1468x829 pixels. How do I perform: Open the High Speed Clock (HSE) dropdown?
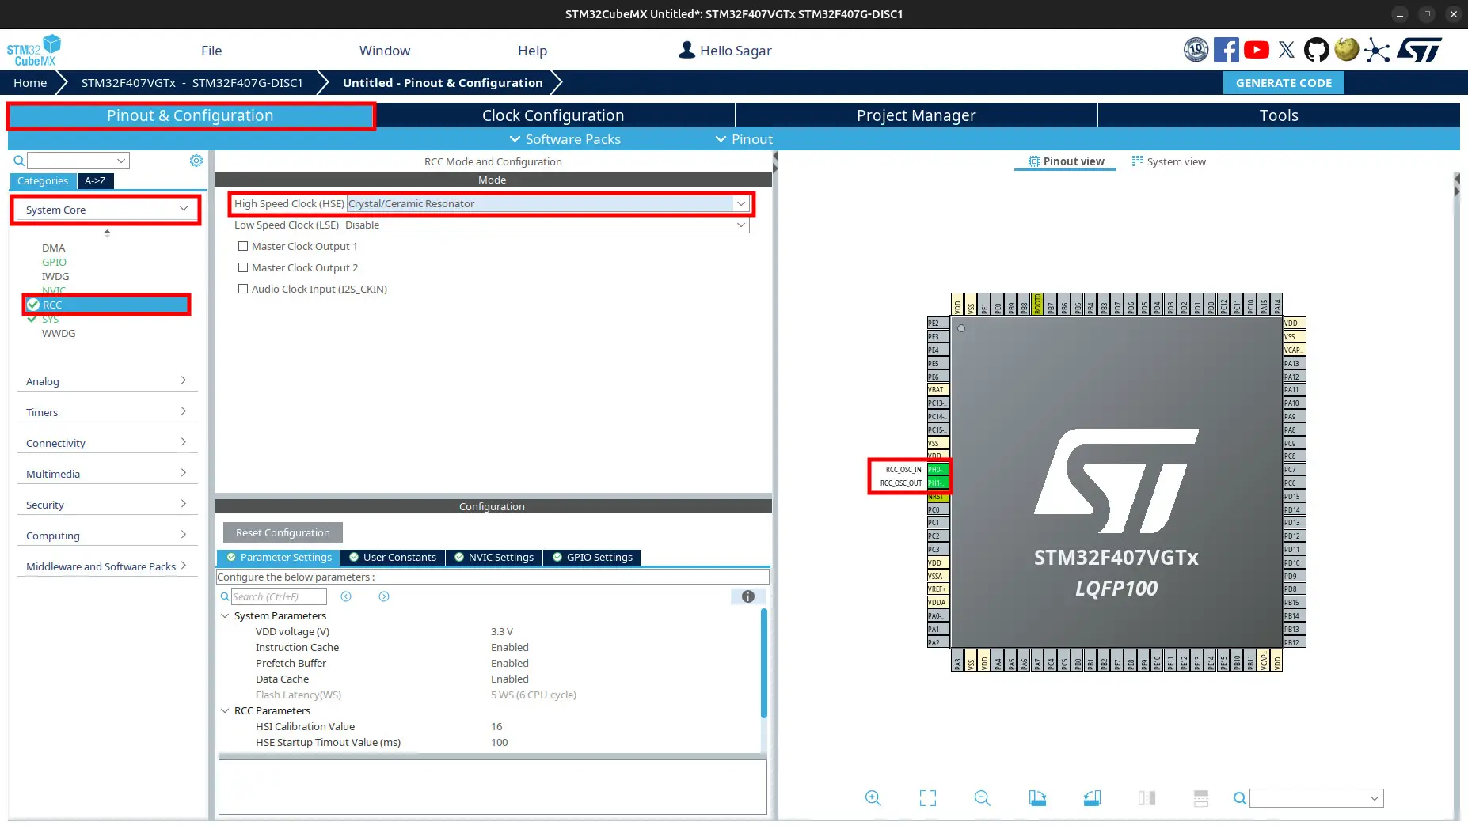[x=548, y=203]
